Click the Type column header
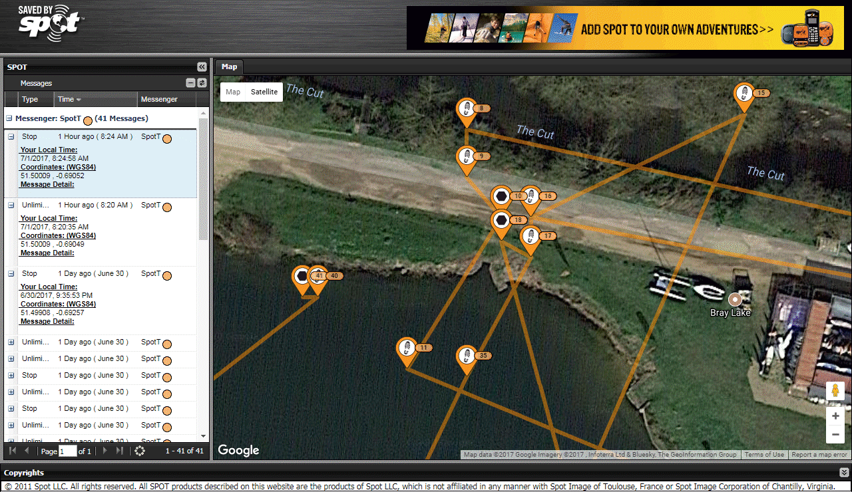 click(36, 99)
